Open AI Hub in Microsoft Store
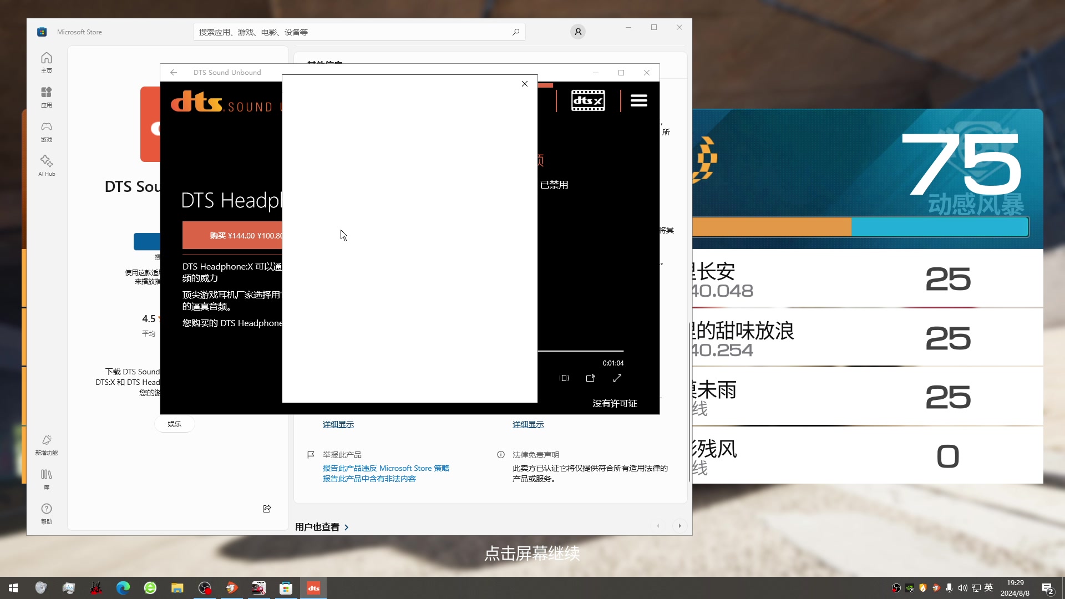The width and height of the screenshot is (1065, 599). 47,166
